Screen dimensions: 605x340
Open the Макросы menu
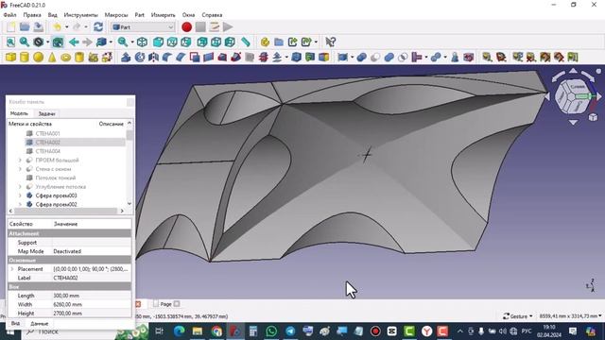(x=116, y=15)
